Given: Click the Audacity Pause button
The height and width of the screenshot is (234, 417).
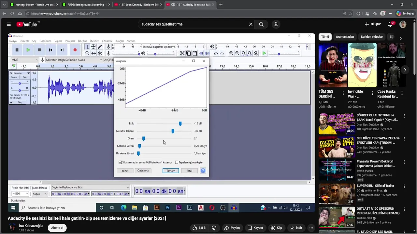Looking at the screenshot, I should (17, 50).
